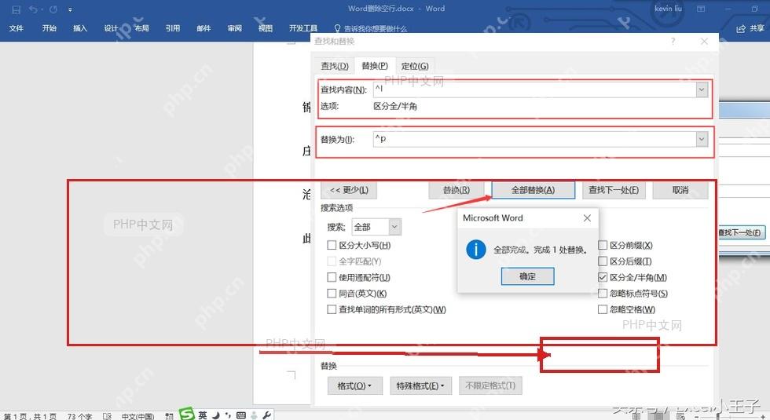Toggle 忽略空格(W) checkbox
Screen dimensions: 770x420
(603, 309)
